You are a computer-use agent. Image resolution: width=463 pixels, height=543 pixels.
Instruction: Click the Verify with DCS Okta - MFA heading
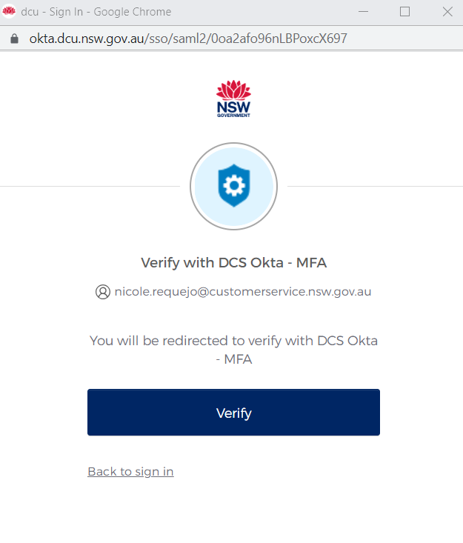point(234,262)
